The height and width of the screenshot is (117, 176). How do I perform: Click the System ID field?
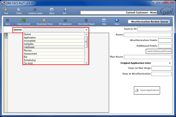(155, 29)
